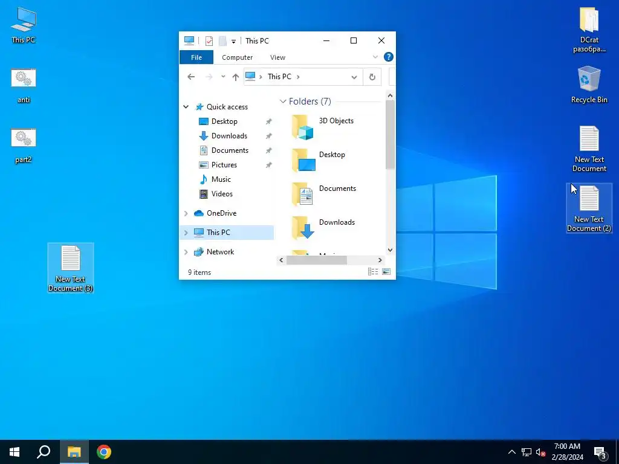Screen dimensions: 619x464
Task: Click the horizontal scrollbar right arrow
Action: 380,260
